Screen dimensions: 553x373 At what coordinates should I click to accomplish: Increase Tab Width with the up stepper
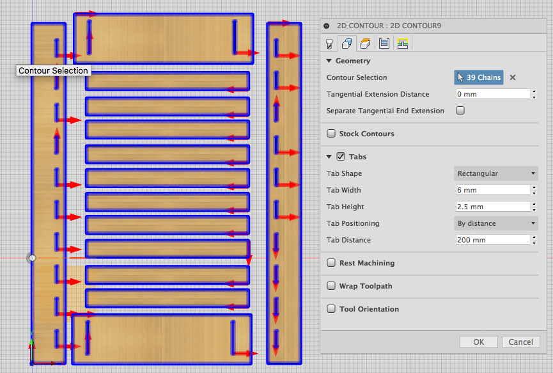pyautogui.click(x=534, y=187)
